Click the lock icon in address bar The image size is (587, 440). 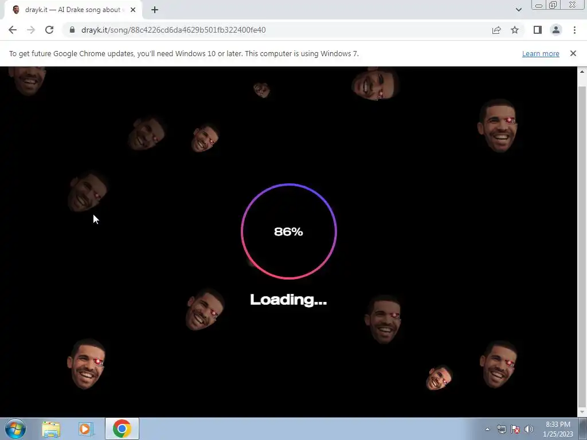(72, 30)
